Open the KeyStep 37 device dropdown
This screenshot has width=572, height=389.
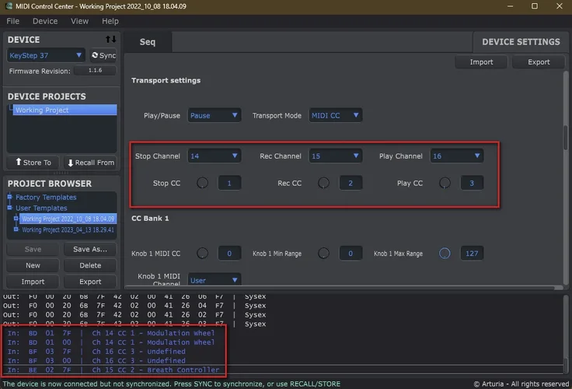point(46,55)
